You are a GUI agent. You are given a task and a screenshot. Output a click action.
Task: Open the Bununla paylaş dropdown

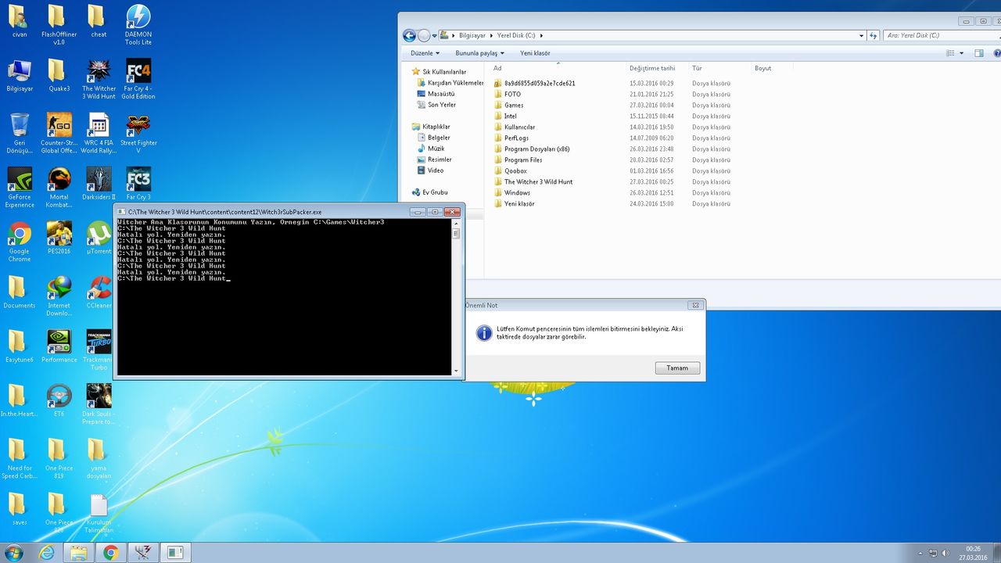[479, 53]
